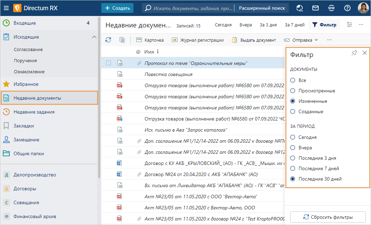Open the list settings sliders icon
This screenshot has width=371, height=225.
click(350, 25)
